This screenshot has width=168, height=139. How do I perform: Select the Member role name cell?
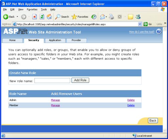pos(14,105)
